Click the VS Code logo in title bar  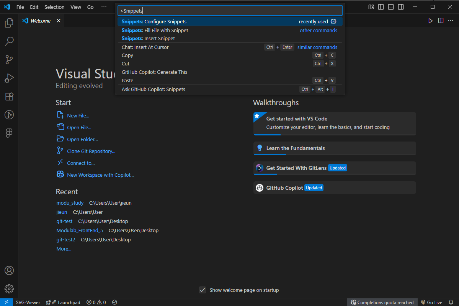tap(7, 7)
